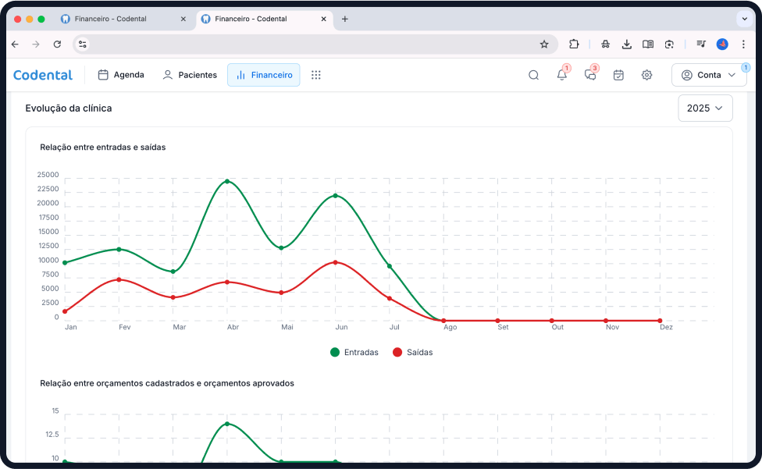Click the April peak point on Entradas line

point(227,181)
